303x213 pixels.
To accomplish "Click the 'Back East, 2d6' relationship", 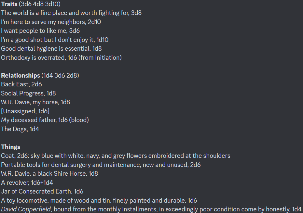I will [21, 84].
